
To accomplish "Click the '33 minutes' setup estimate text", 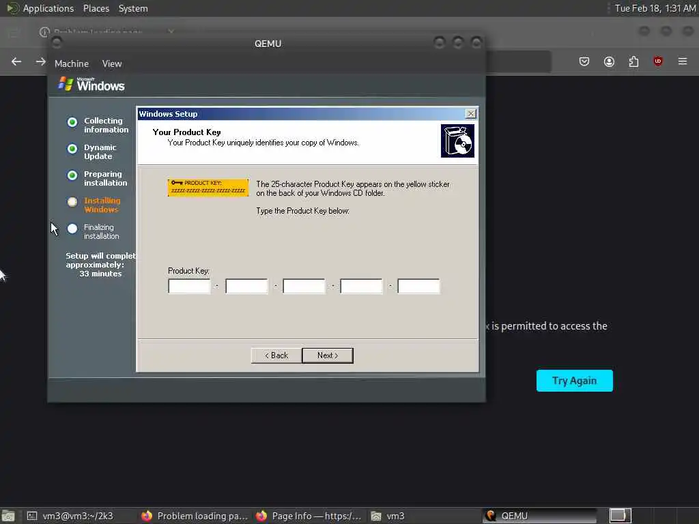I will tap(100, 274).
